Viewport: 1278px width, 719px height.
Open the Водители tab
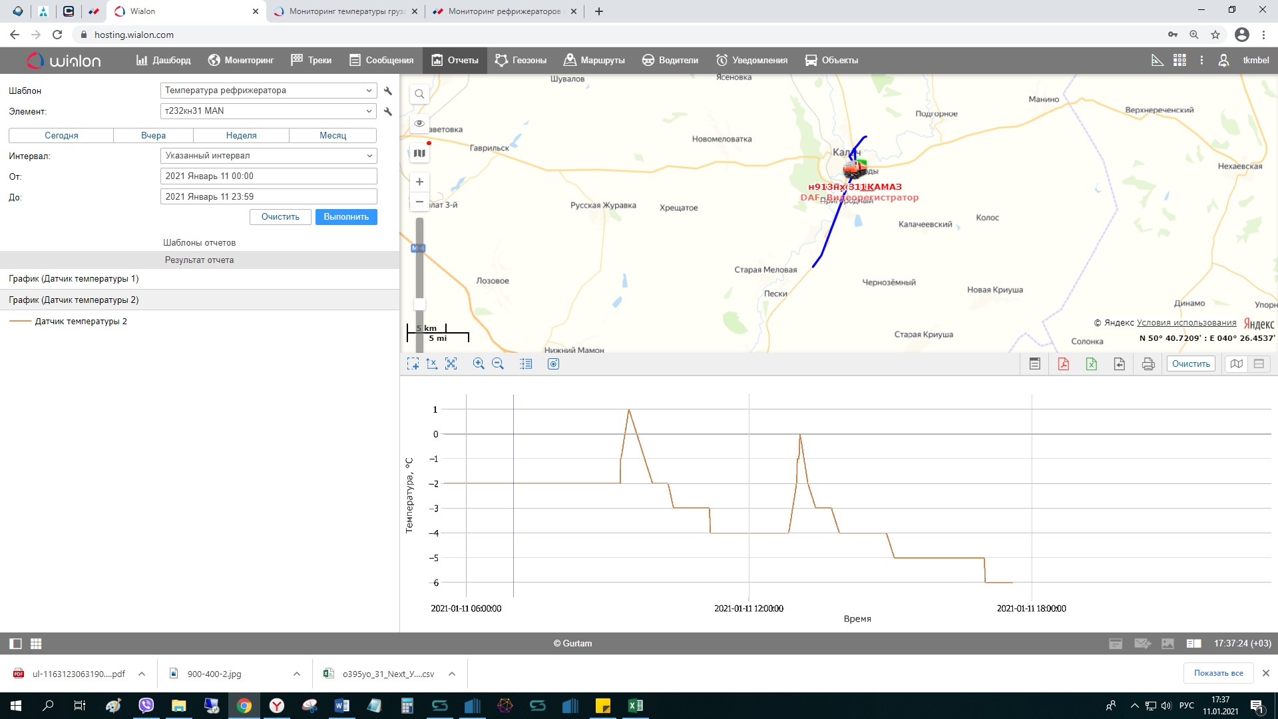[670, 60]
